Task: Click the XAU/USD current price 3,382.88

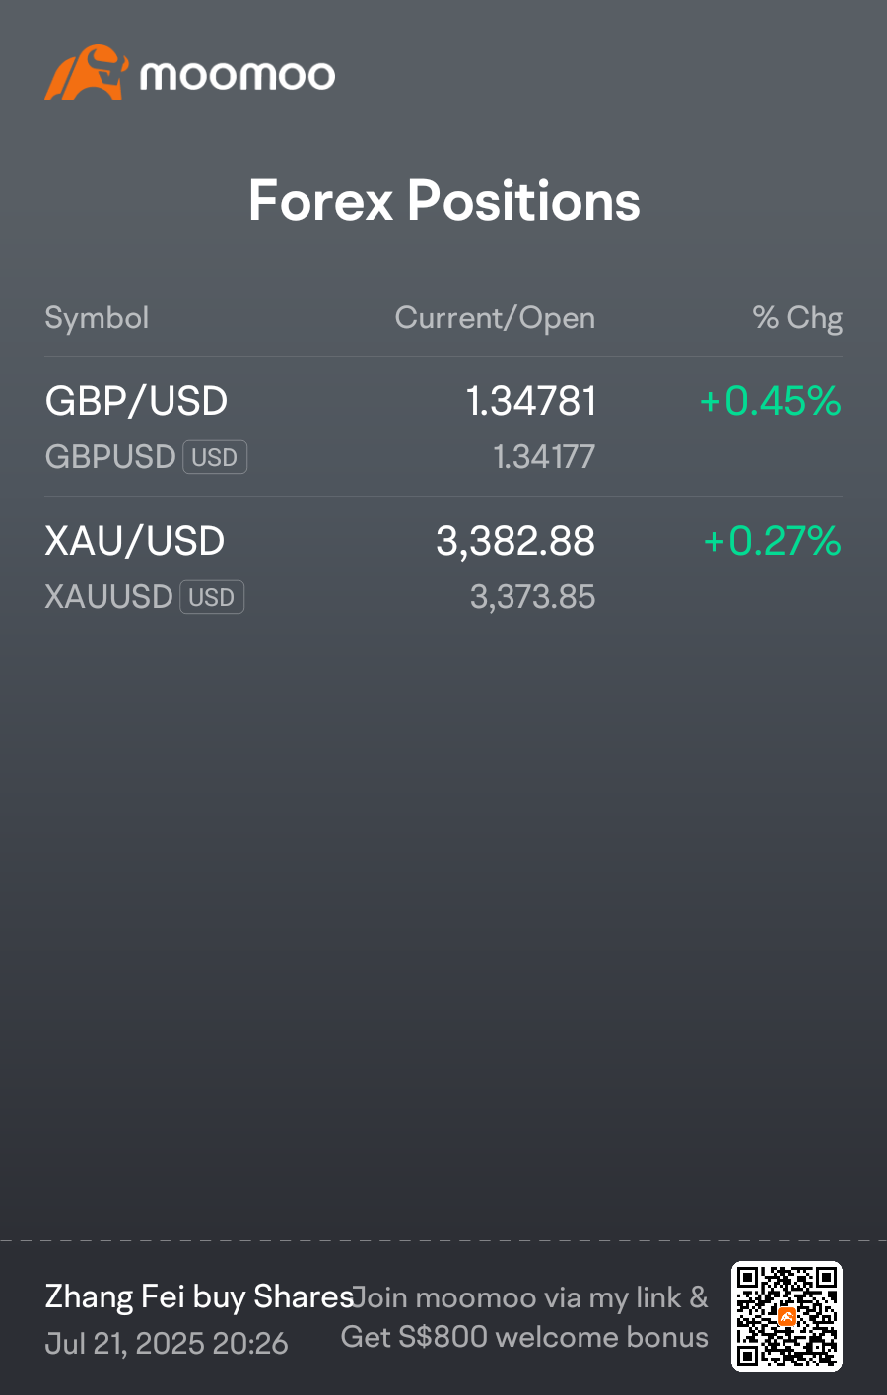Action: coord(515,541)
